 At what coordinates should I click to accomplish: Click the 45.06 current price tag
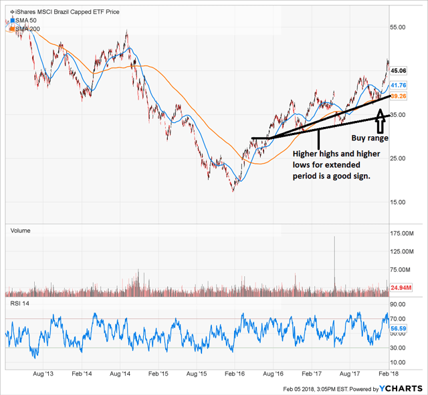coord(399,71)
